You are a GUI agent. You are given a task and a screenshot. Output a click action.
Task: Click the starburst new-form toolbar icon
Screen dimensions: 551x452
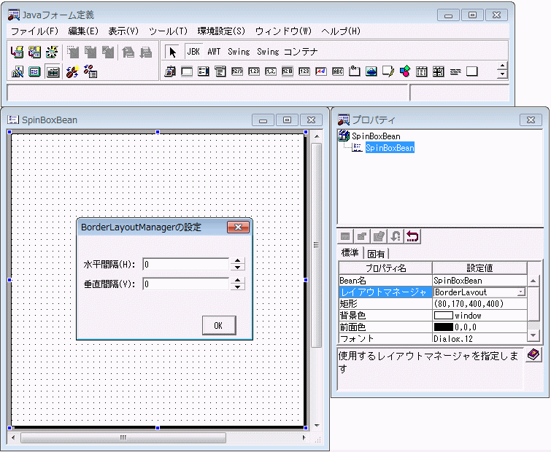52,52
